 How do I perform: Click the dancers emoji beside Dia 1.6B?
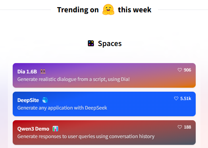click(x=43, y=71)
